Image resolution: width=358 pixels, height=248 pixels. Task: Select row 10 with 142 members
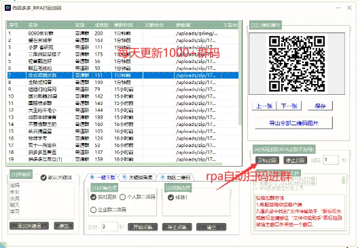(x=123, y=96)
